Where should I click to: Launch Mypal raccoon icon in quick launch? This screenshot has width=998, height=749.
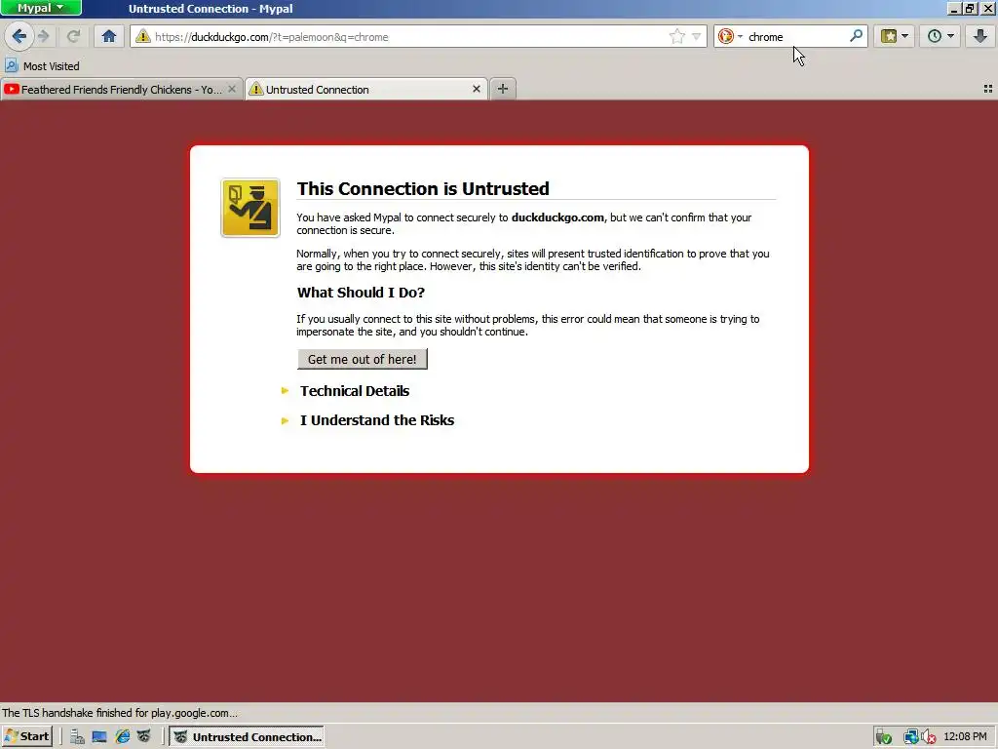tap(144, 737)
